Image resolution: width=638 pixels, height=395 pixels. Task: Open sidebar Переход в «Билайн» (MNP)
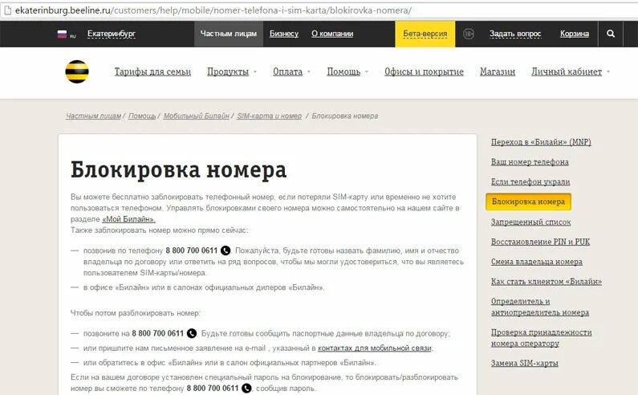point(541,142)
